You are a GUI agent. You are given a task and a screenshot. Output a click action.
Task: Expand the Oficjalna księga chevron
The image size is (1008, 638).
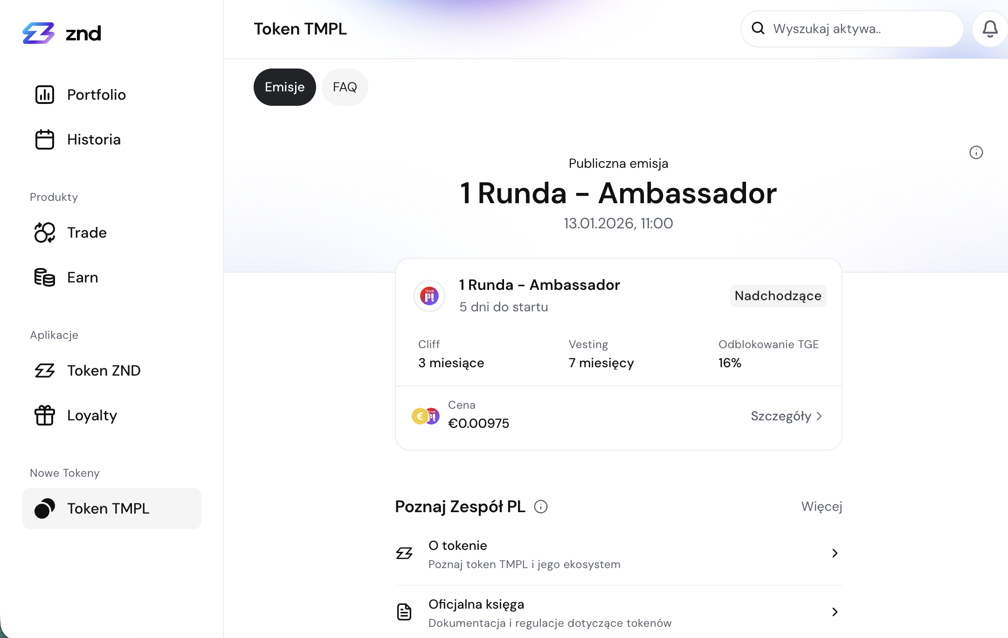click(834, 612)
